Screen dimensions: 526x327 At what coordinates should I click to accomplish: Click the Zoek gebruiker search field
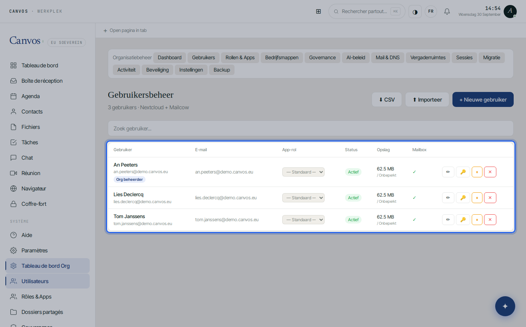[x=311, y=128]
